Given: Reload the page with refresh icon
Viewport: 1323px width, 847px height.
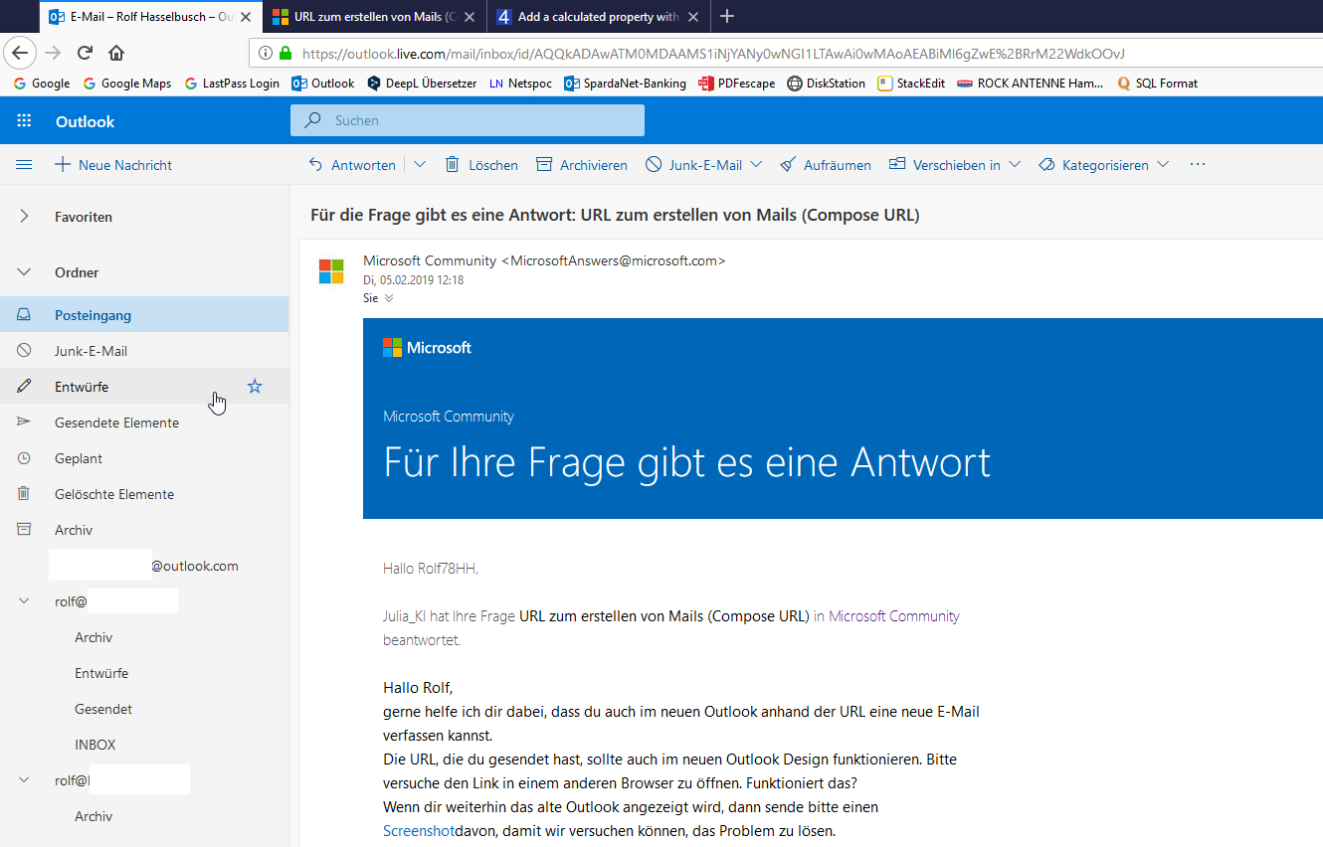Looking at the screenshot, I should (86, 53).
